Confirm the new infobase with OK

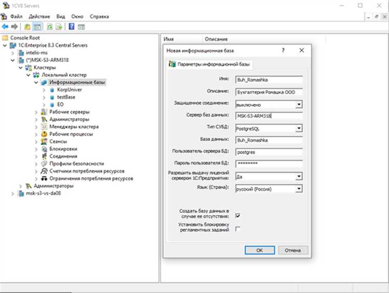pyautogui.click(x=260, y=250)
